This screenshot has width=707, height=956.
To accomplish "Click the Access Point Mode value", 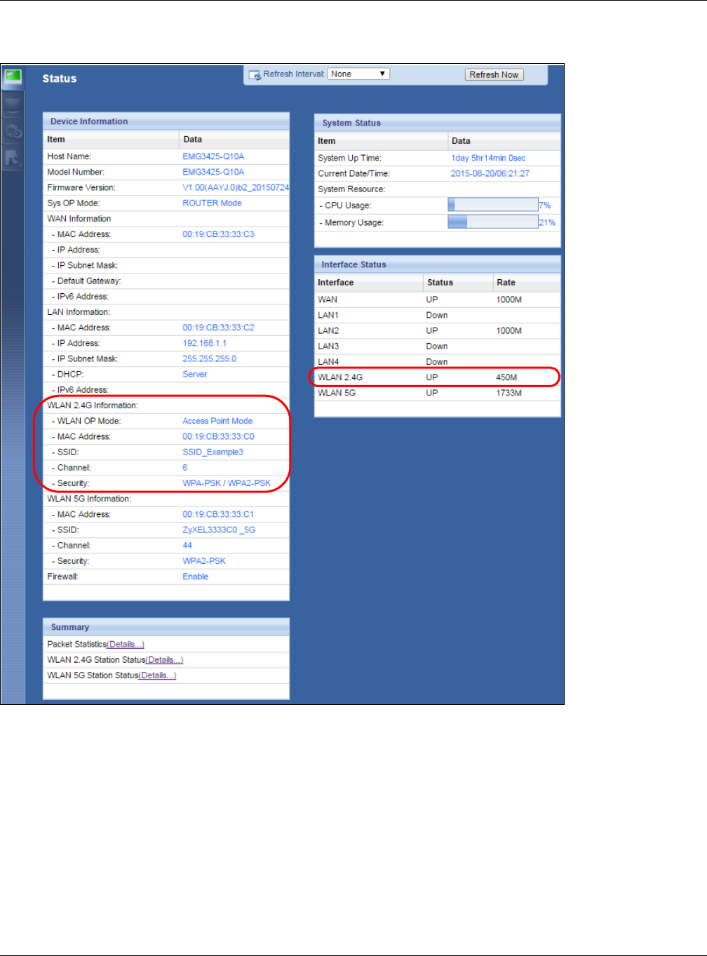I will click(217, 421).
